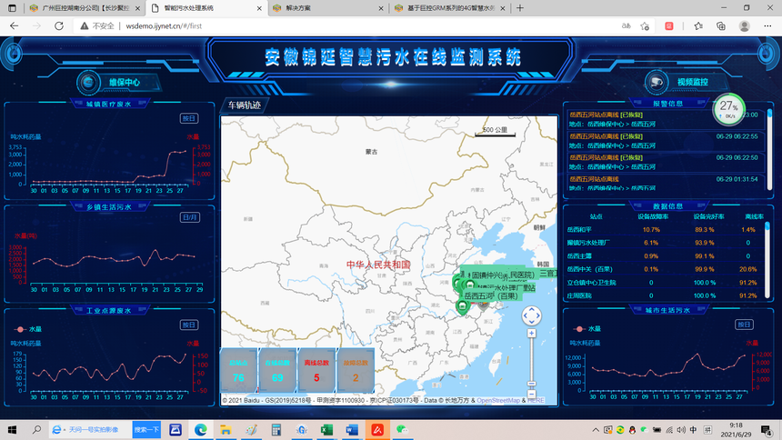
Task: Add this page to favorites star icon
Action: click(x=645, y=26)
